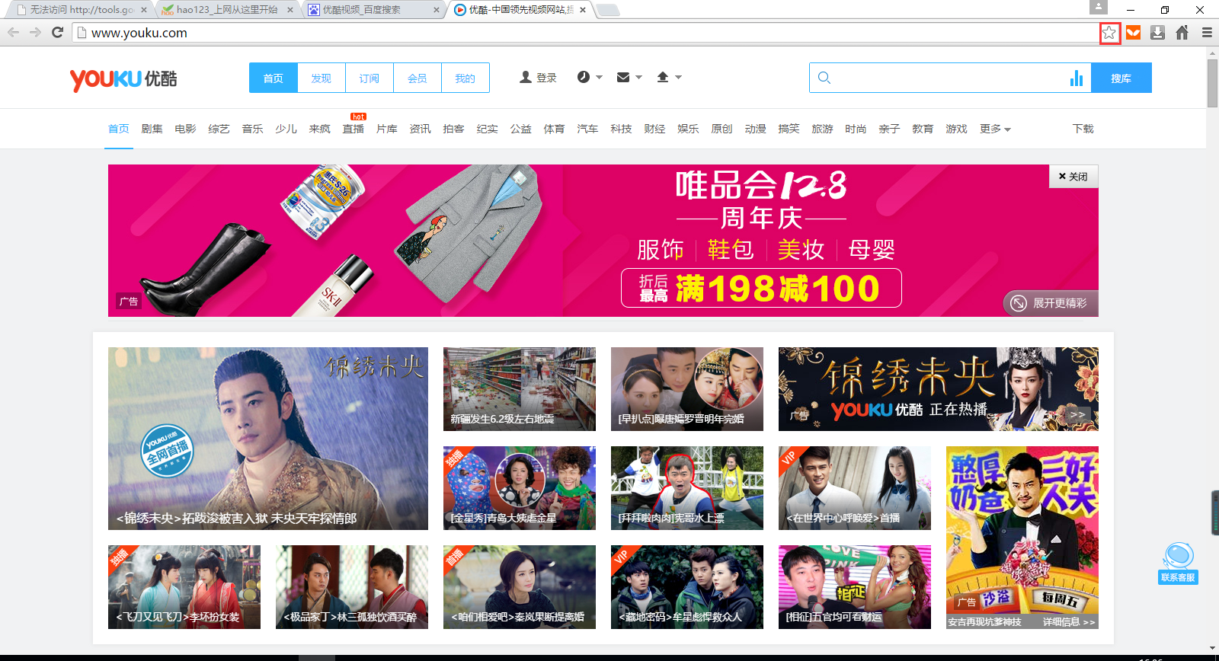This screenshot has height=661, width=1219.
Task: Open the 在世界中心呼唤爱 首播 thumbnail
Action: [x=855, y=488]
